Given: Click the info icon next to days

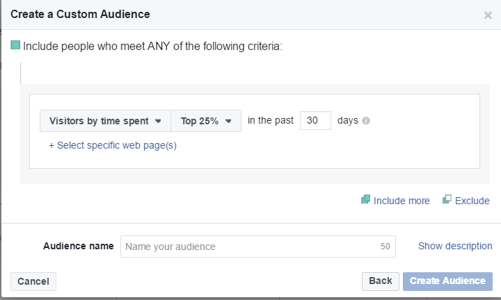Looking at the screenshot, I should 366,121.
